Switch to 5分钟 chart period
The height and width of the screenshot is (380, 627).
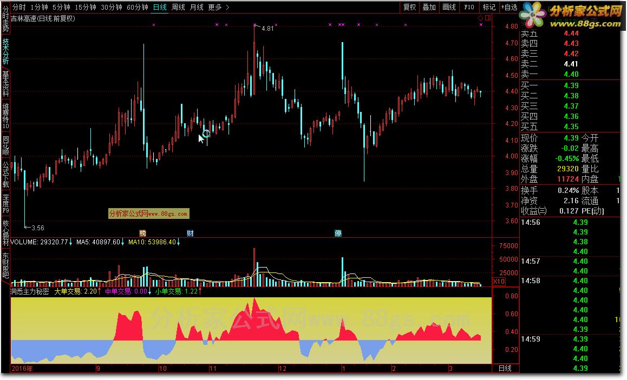pyautogui.click(x=61, y=7)
